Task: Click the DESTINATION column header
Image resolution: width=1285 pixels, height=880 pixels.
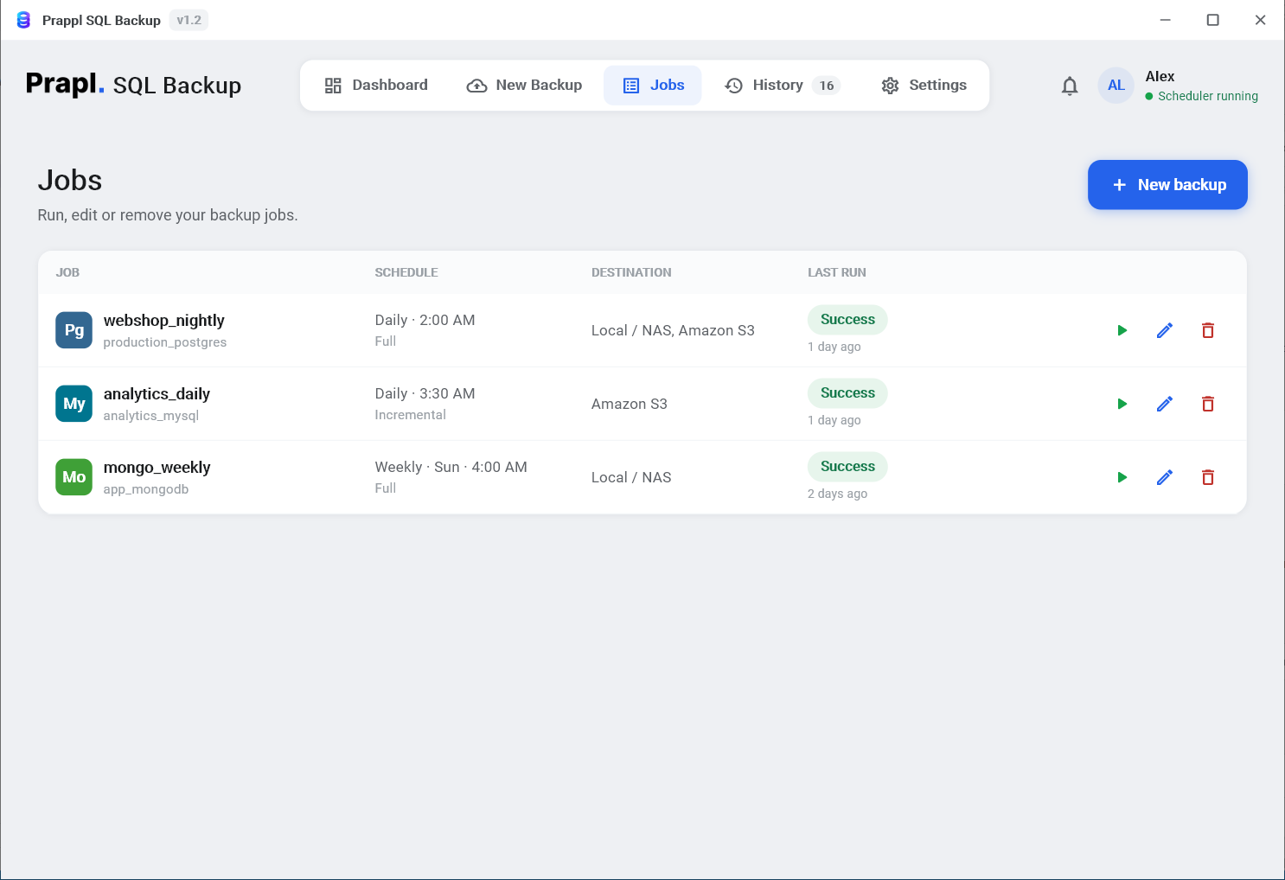Action: (x=631, y=272)
